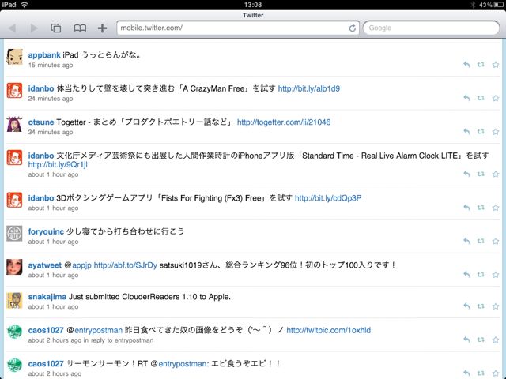The image size is (506, 379).
Task: Reload the page with the refresh icon
Action: click(353, 28)
